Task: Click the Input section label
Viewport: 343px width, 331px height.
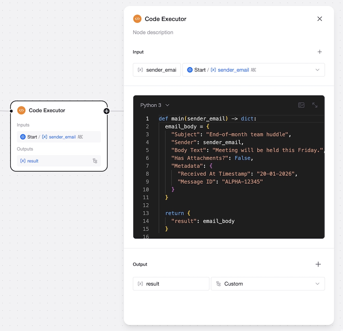Action: pos(138,52)
